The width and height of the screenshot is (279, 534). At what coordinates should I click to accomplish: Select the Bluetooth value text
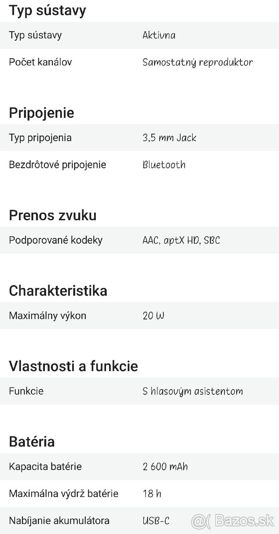click(x=164, y=165)
